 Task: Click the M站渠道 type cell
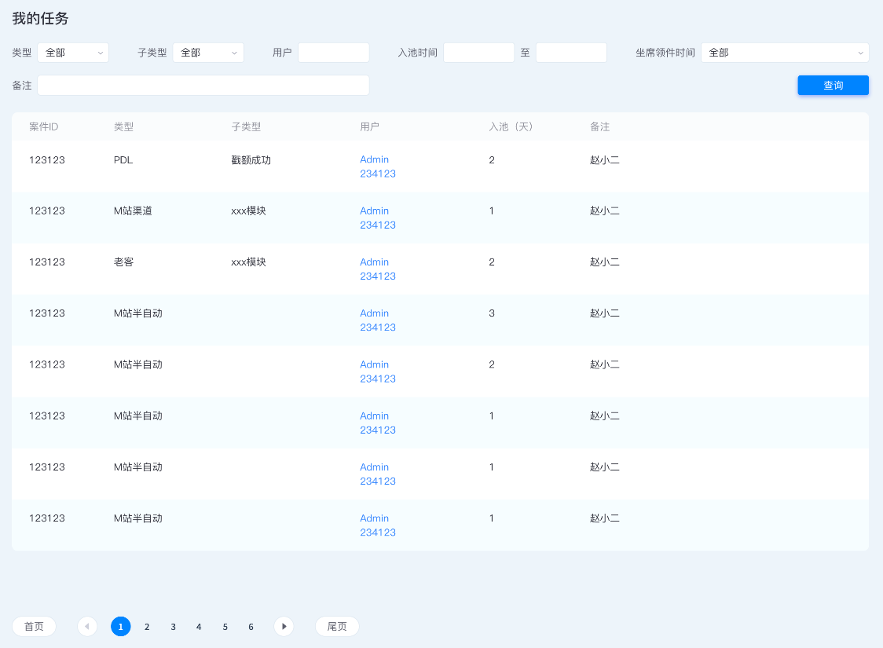tap(133, 211)
